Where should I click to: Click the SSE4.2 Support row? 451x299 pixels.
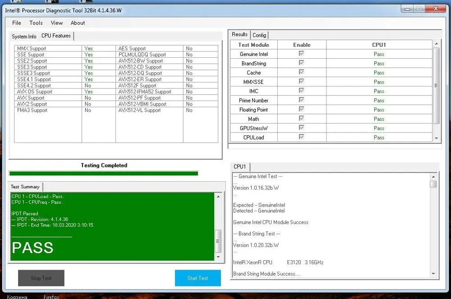[x=64, y=85]
